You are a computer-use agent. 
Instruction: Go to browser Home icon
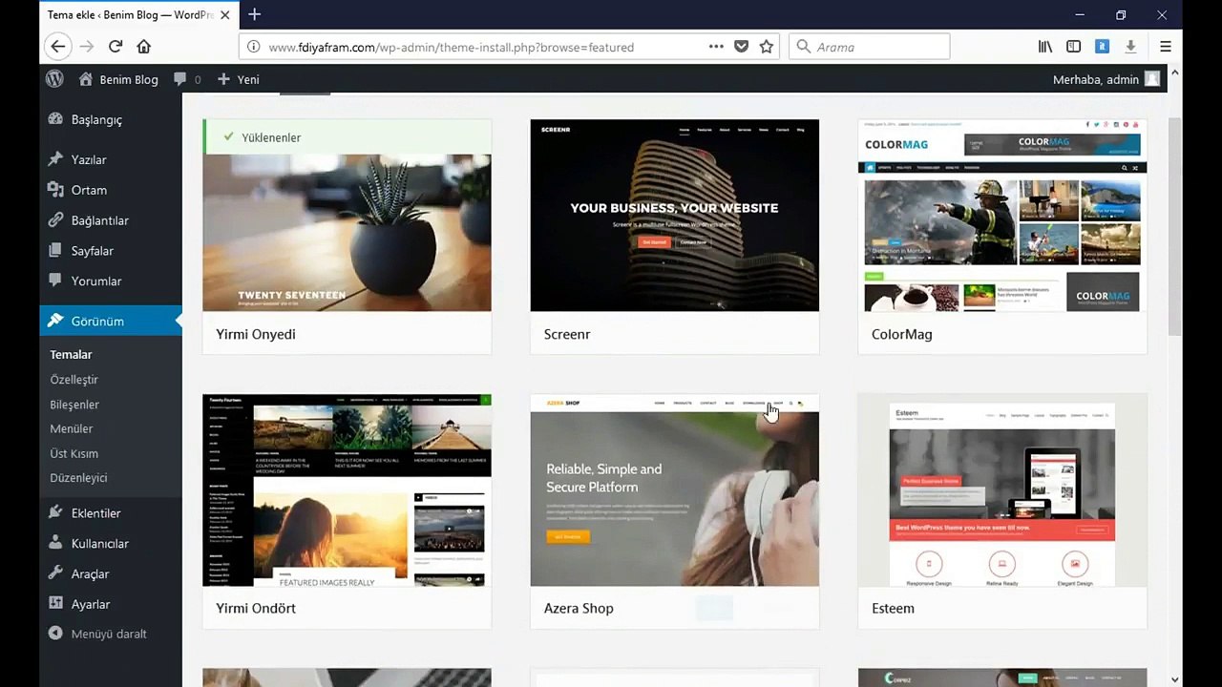tap(144, 47)
